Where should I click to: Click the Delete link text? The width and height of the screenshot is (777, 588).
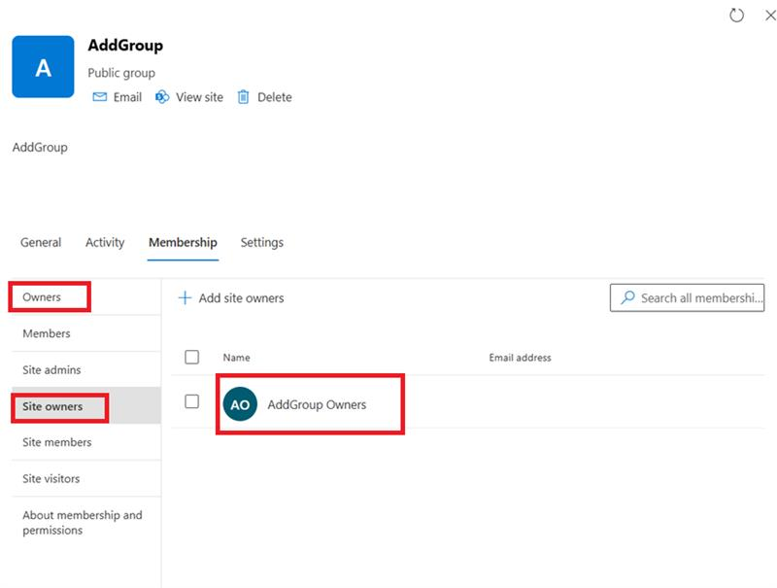click(x=275, y=97)
